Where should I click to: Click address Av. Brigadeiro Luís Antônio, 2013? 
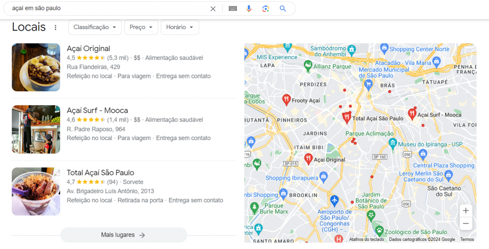pos(110,191)
